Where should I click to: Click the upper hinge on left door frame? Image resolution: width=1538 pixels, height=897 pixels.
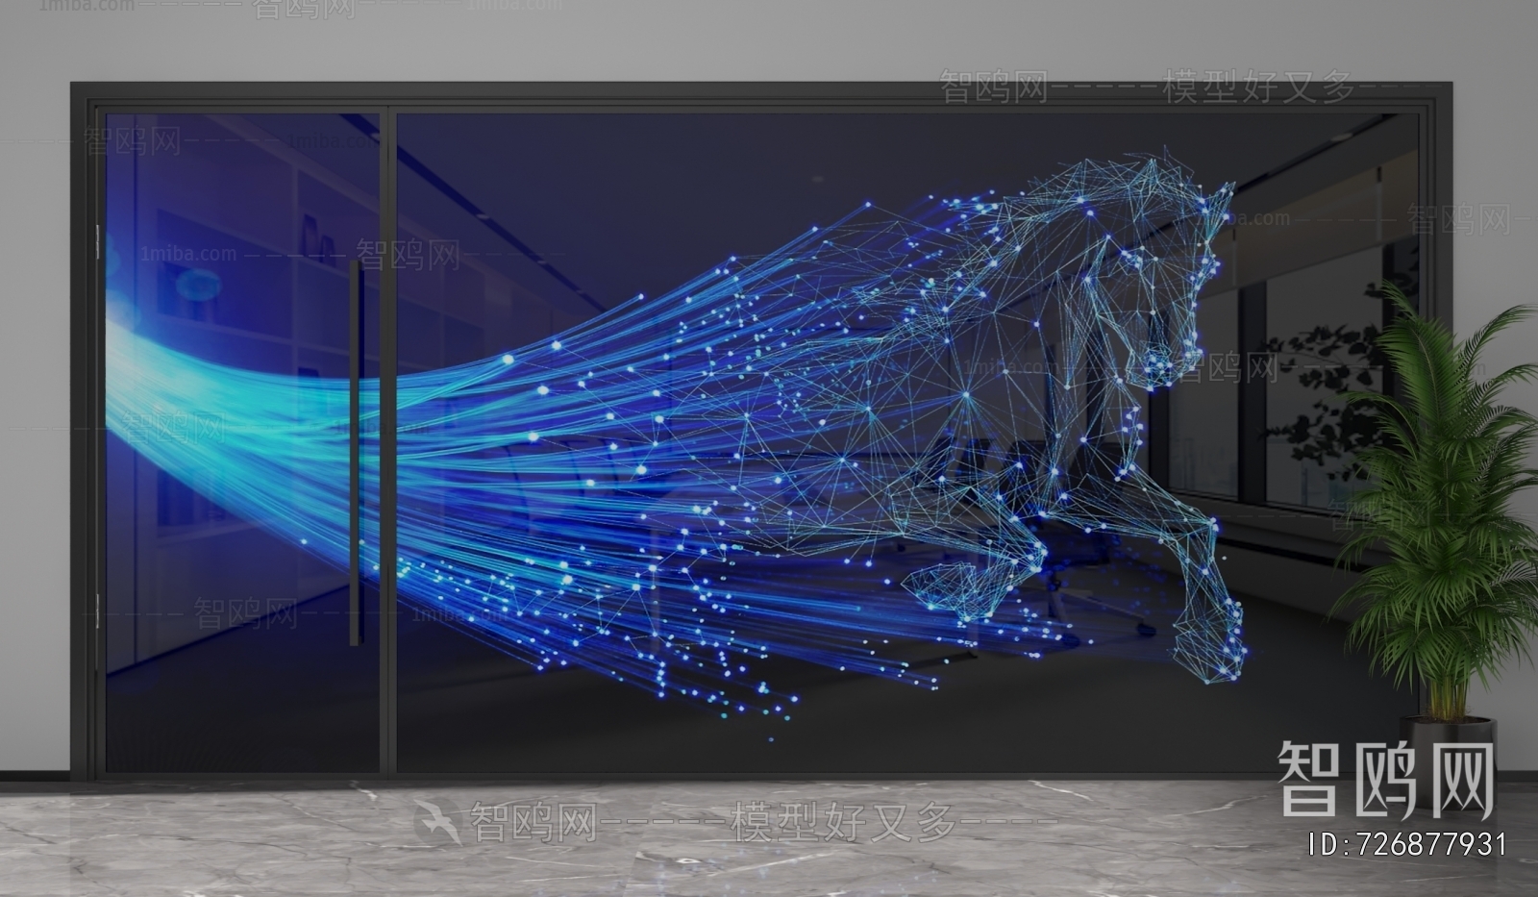pyautogui.click(x=97, y=242)
